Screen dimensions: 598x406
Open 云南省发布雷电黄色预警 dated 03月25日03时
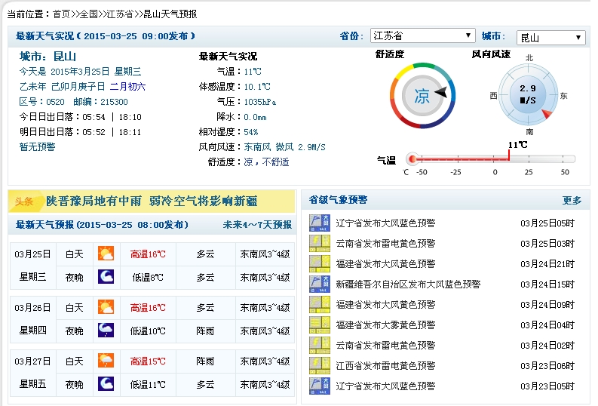tap(385, 244)
